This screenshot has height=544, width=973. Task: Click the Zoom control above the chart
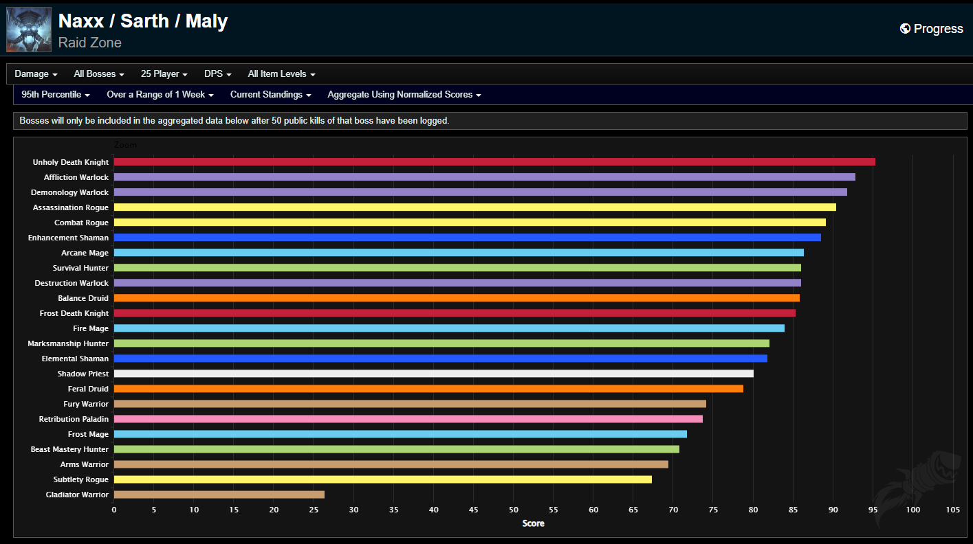point(125,145)
